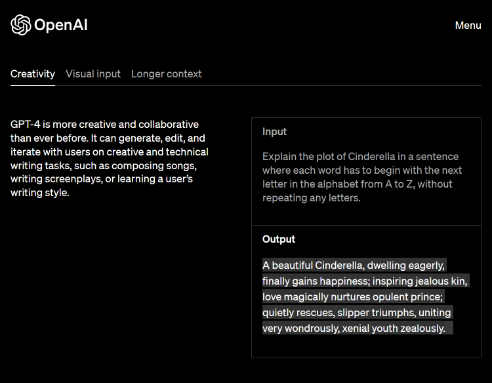Click "than ever before" in the description paragraph
This screenshot has height=383, width=492.
tap(49, 138)
